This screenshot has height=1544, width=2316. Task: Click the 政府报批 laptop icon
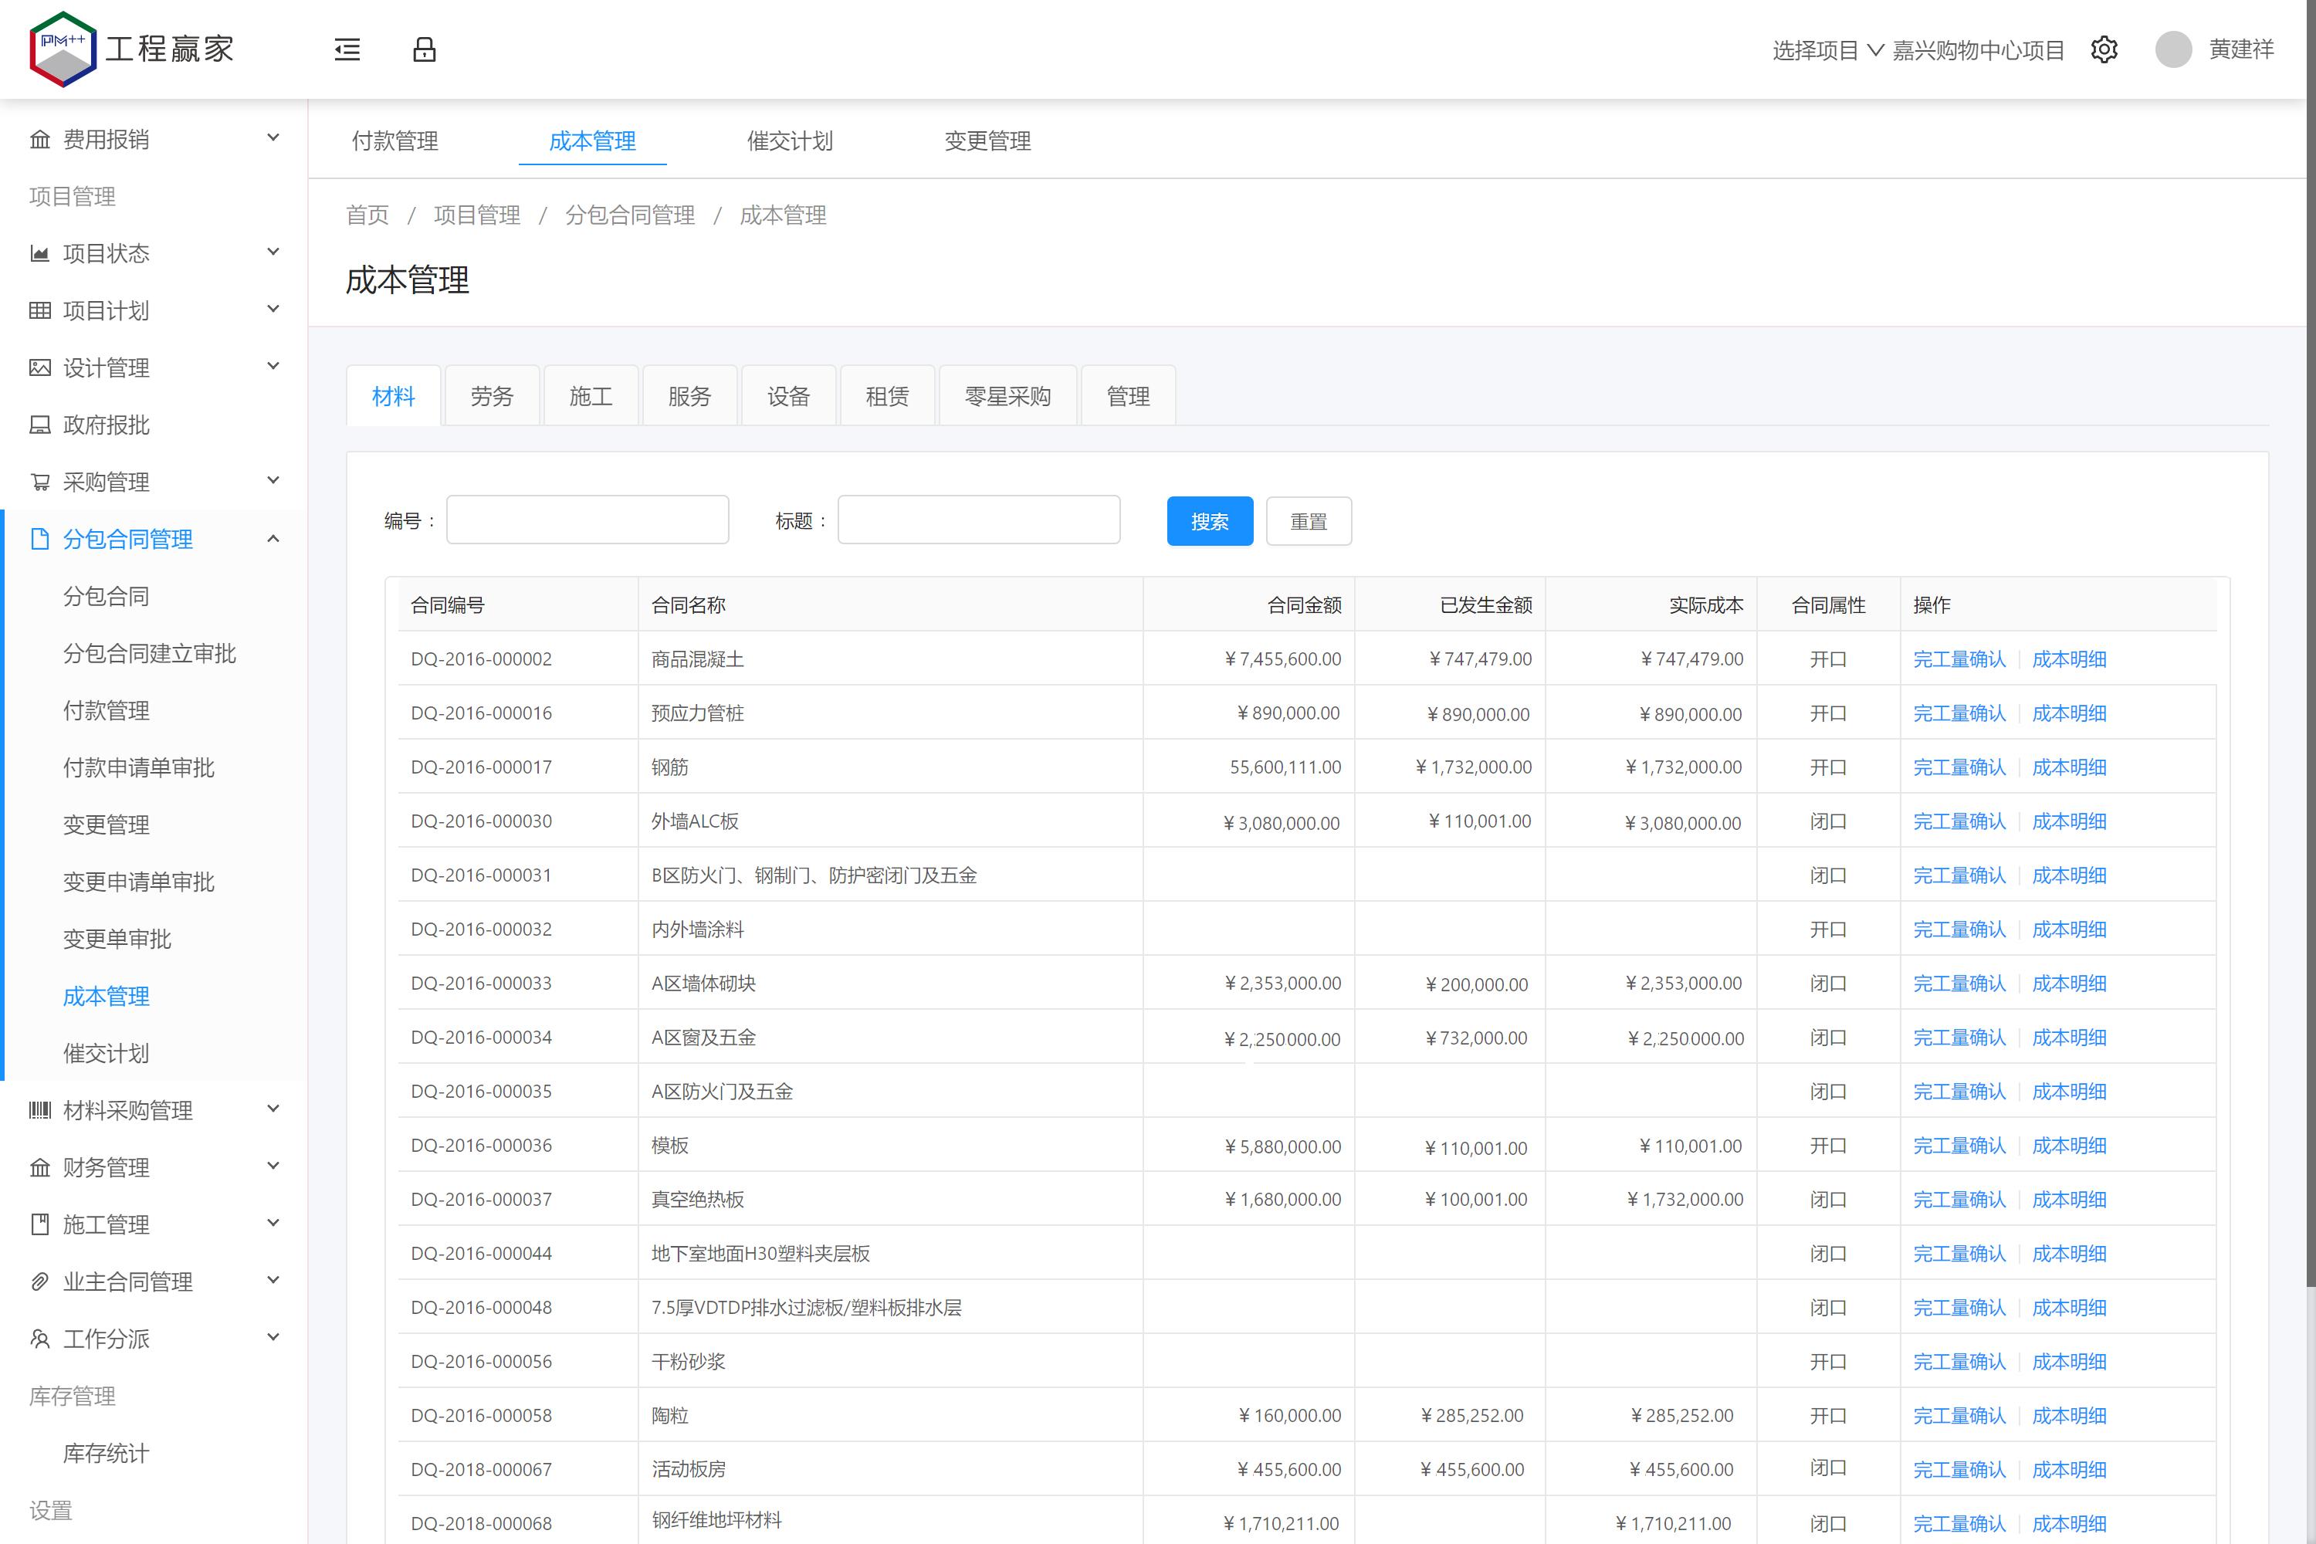click(x=39, y=425)
